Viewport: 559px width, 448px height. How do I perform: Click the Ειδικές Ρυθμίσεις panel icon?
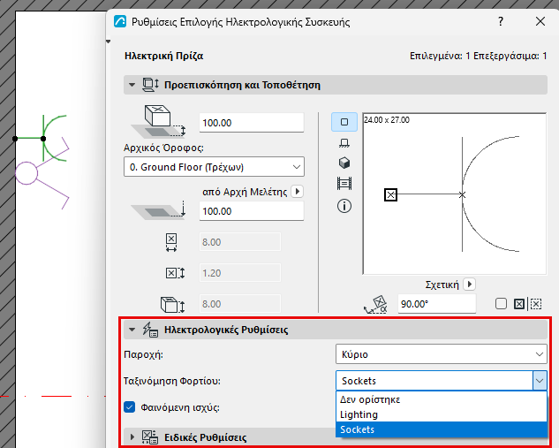(150, 437)
